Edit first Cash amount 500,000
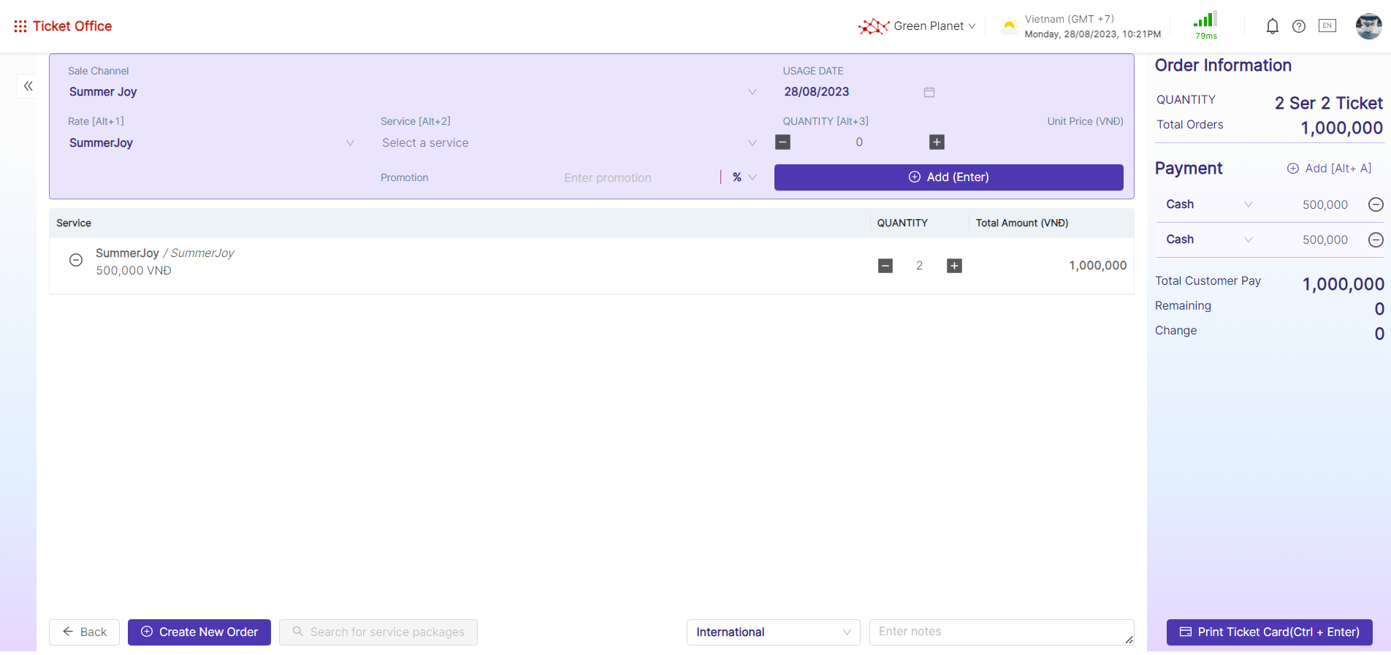1391x655 pixels. [x=1325, y=205]
